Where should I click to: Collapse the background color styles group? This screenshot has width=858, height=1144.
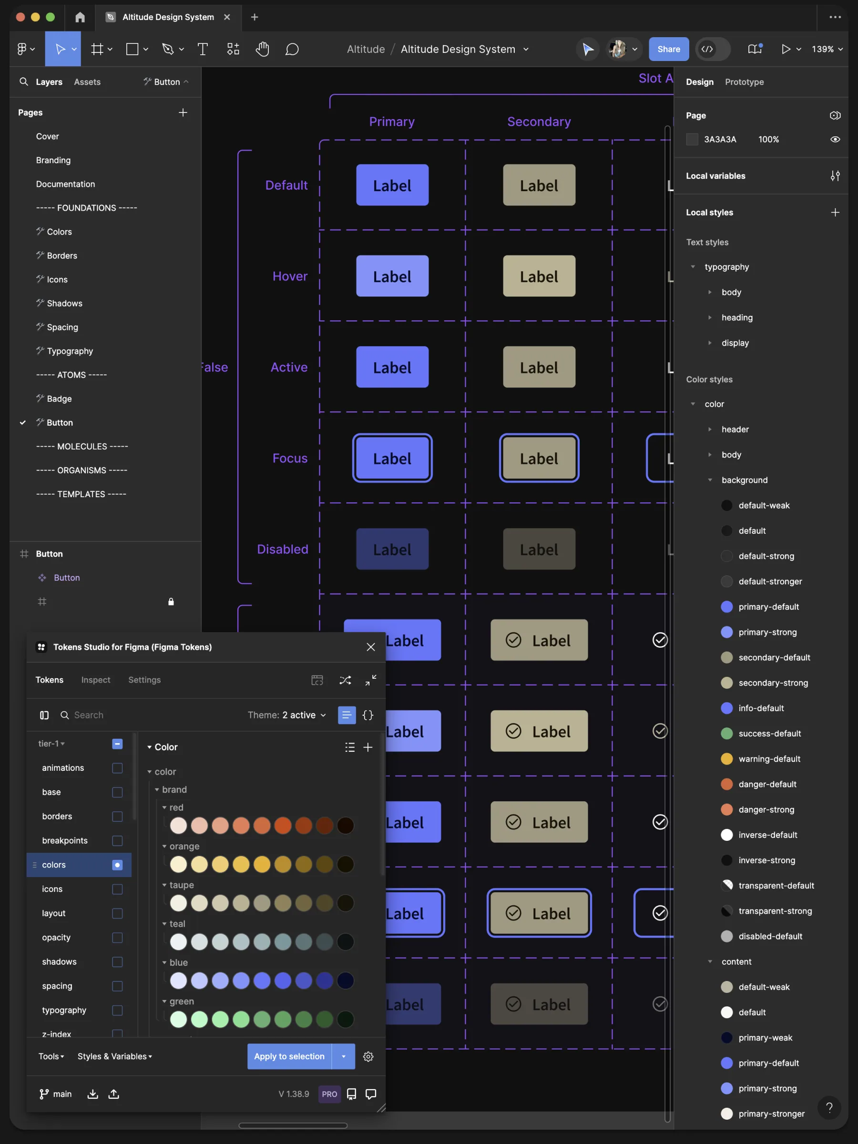[x=710, y=480]
